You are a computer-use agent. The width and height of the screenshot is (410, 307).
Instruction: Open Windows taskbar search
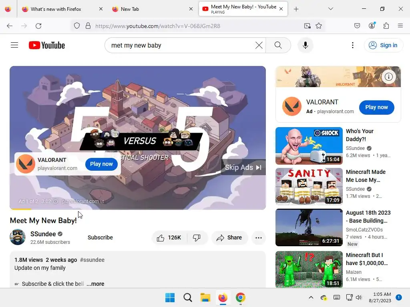pyautogui.click(x=187, y=297)
